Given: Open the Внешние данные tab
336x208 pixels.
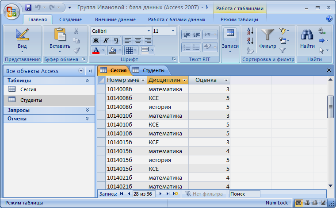Looking at the screenshot, I should [x=115, y=19].
